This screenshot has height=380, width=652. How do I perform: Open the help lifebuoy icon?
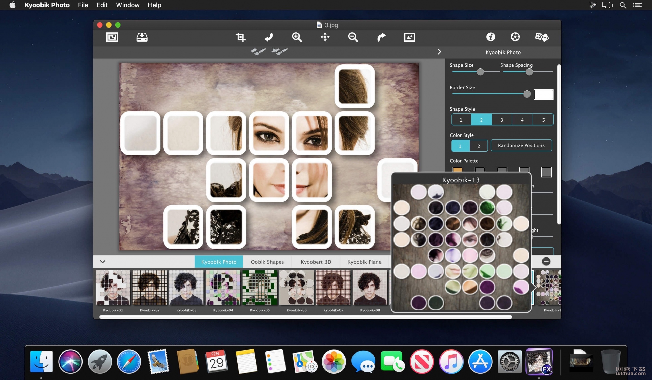click(515, 37)
